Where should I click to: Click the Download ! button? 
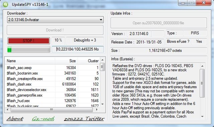click(55, 30)
